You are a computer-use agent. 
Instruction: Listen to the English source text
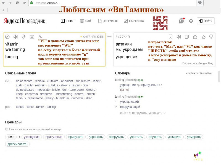[x=15, y=37]
